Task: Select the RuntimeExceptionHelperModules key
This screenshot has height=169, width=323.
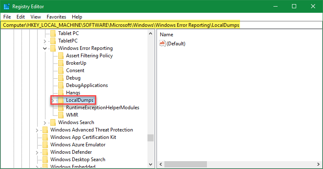Action: pos(102,108)
